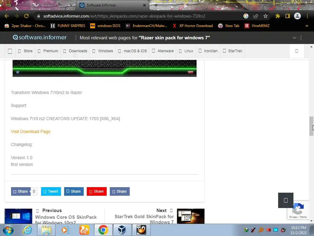
Task: Go back to the previous page
Action: pos(7,16)
